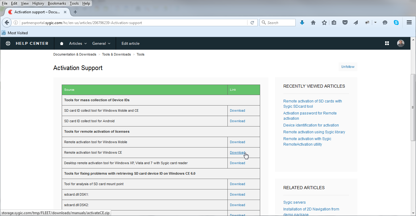Expand the General dropdown
The image size is (416, 216).
[x=101, y=44]
